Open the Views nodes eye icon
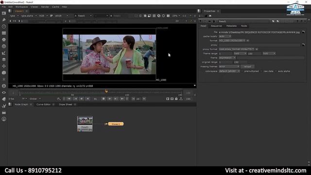 (4, 93)
